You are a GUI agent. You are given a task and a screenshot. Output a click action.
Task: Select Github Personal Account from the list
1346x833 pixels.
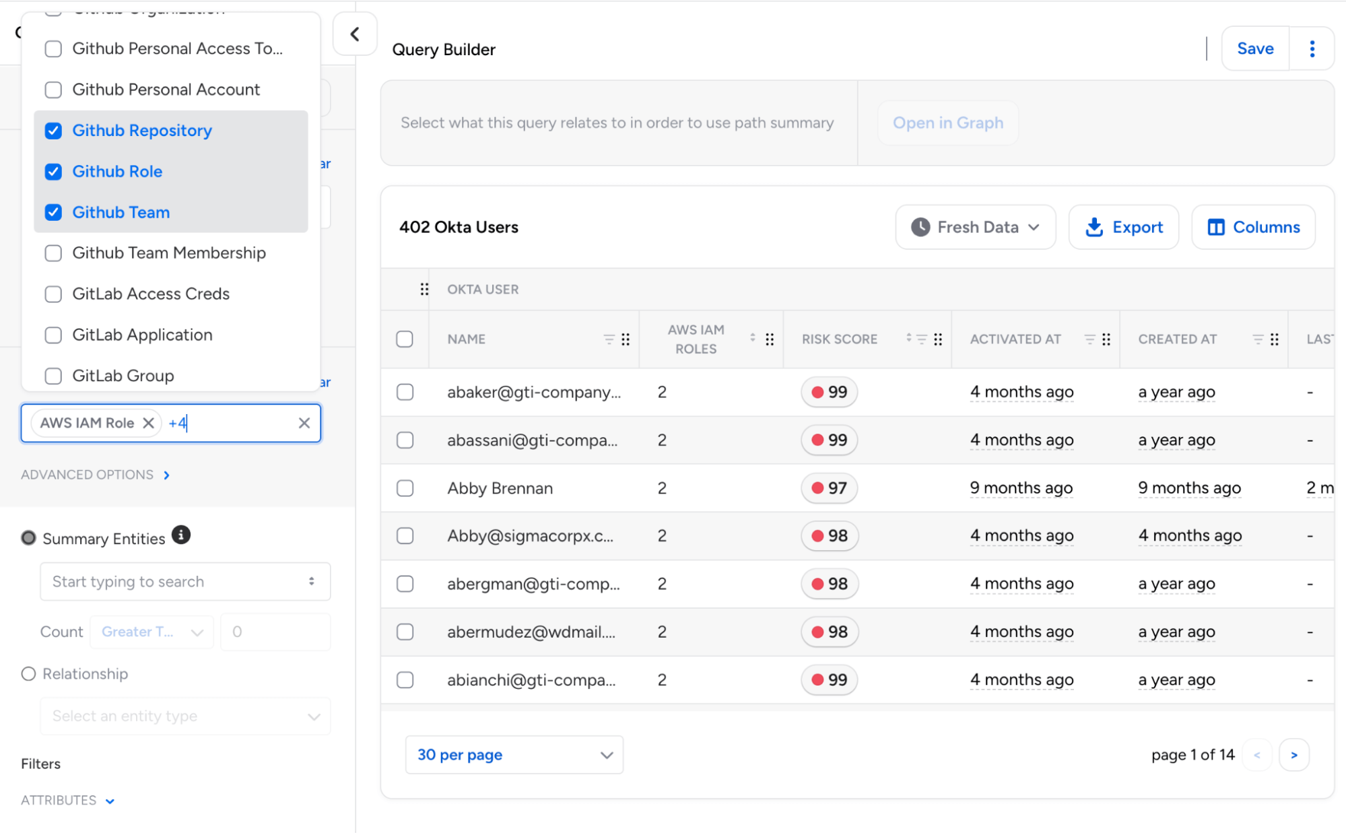(53, 90)
